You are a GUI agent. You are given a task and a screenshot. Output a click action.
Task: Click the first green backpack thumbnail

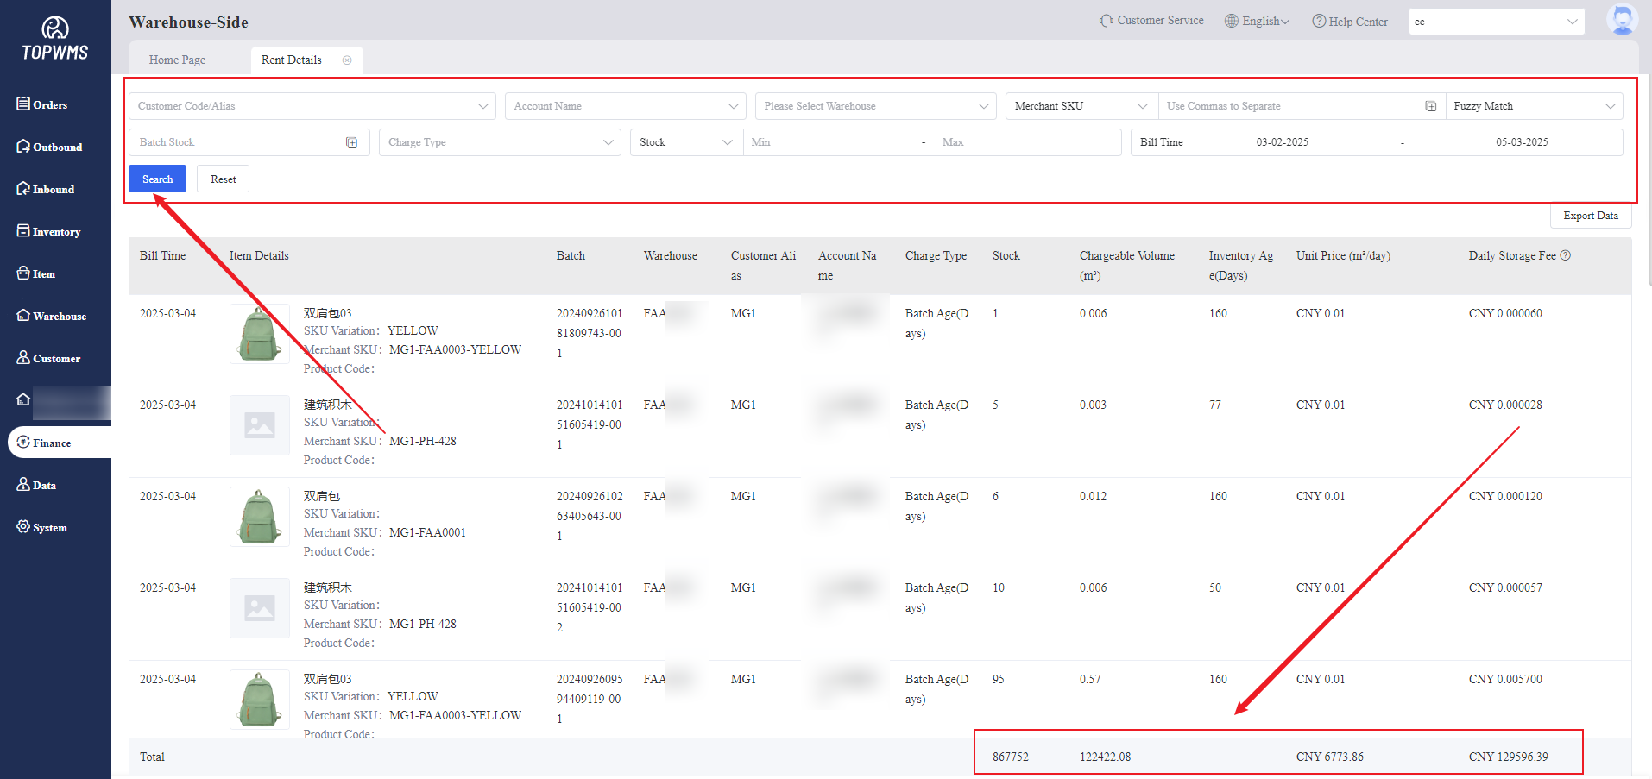tap(259, 335)
